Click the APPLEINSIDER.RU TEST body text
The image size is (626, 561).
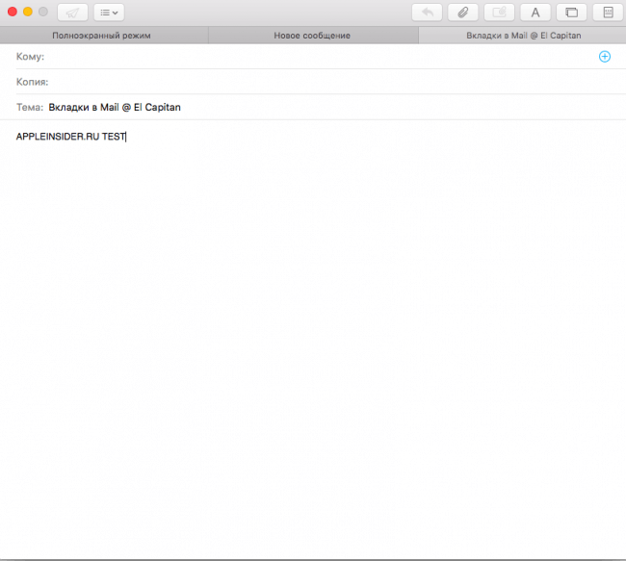coord(70,137)
